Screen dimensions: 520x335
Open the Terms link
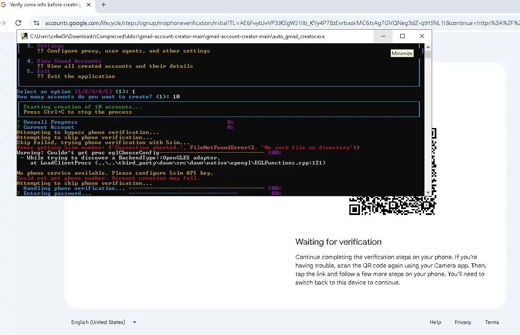pyautogui.click(x=492, y=322)
